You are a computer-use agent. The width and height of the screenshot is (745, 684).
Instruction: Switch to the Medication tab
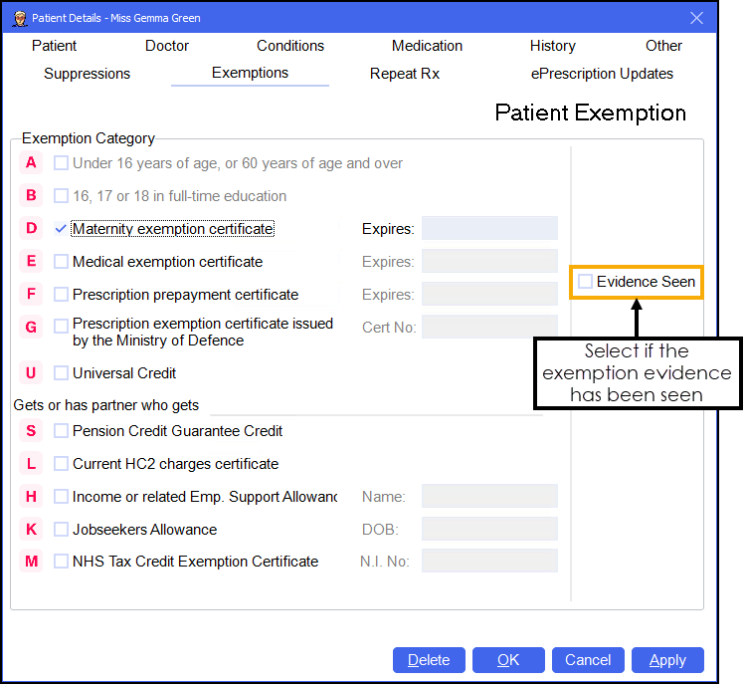[427, 46]
